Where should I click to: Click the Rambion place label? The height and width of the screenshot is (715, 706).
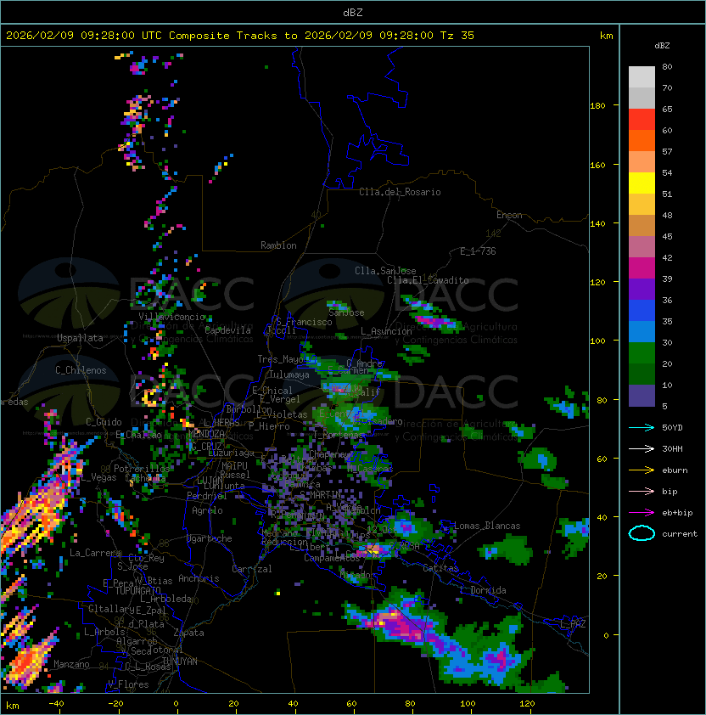(x=278, y=245)
